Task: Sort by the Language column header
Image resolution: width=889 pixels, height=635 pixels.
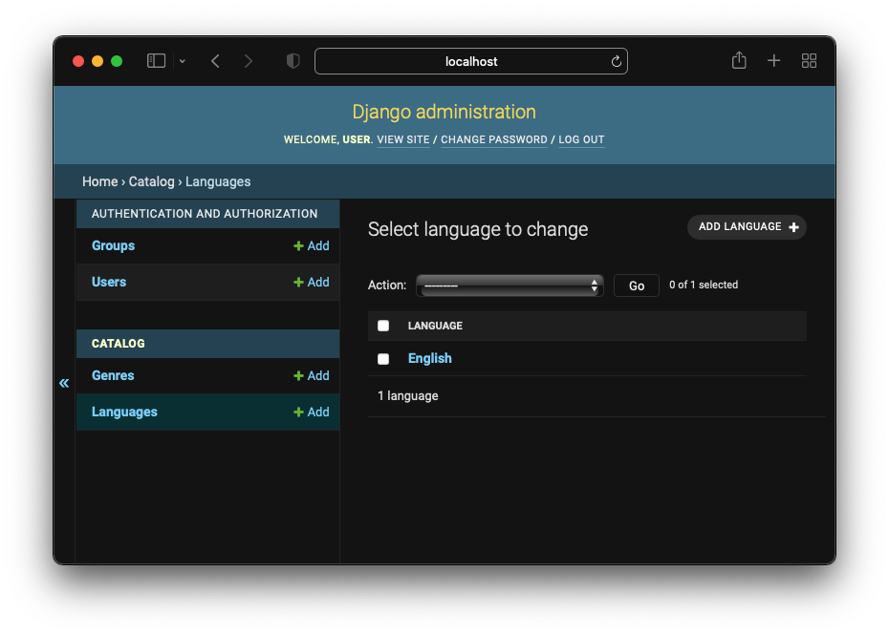Action: point(435,326)
